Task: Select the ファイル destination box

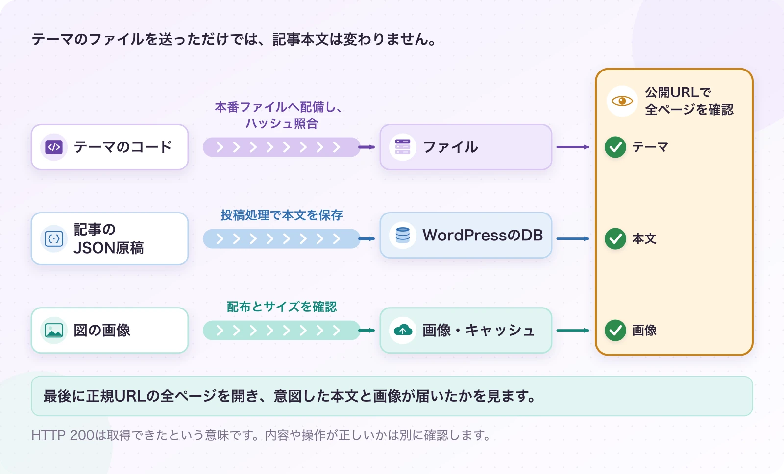Action: coord(466,147)
